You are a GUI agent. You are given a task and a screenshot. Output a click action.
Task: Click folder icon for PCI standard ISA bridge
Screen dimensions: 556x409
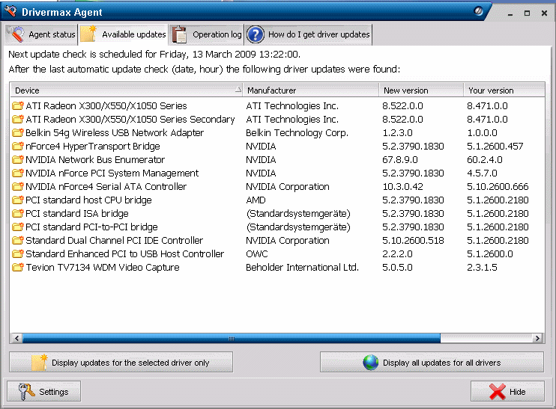[x=17, y=213]
